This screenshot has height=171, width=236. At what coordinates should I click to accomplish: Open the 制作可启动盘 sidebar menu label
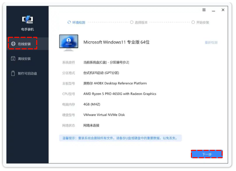click(x=28, y=73)
